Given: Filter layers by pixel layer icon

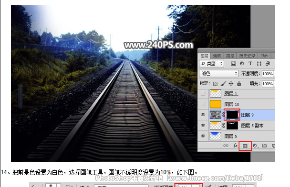Looking at the screenshot, I should pos(233,64).
